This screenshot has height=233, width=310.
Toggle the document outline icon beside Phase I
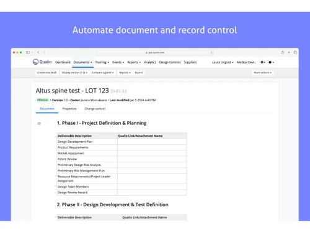39,124
